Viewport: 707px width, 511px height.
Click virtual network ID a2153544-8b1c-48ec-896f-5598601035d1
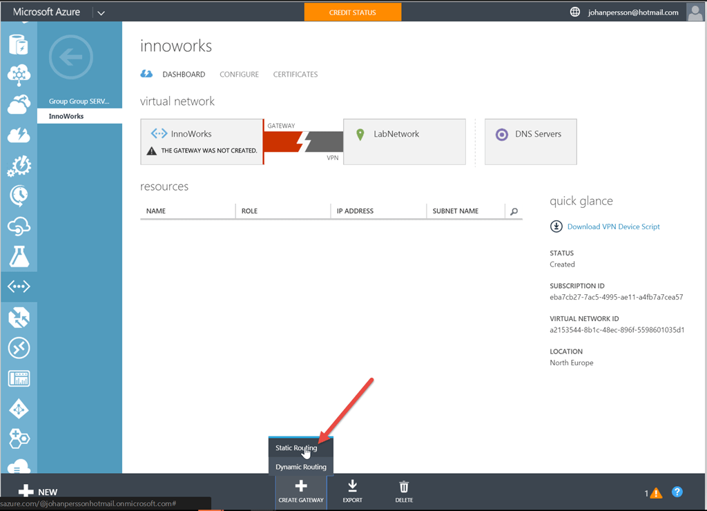617,330
